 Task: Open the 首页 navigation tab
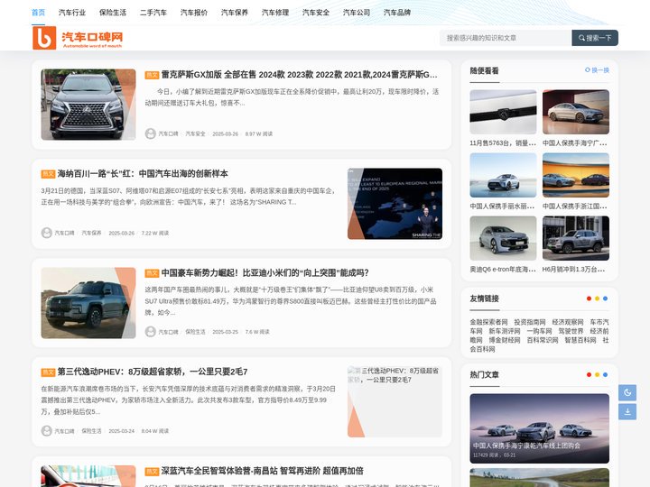tap(38, 13)
